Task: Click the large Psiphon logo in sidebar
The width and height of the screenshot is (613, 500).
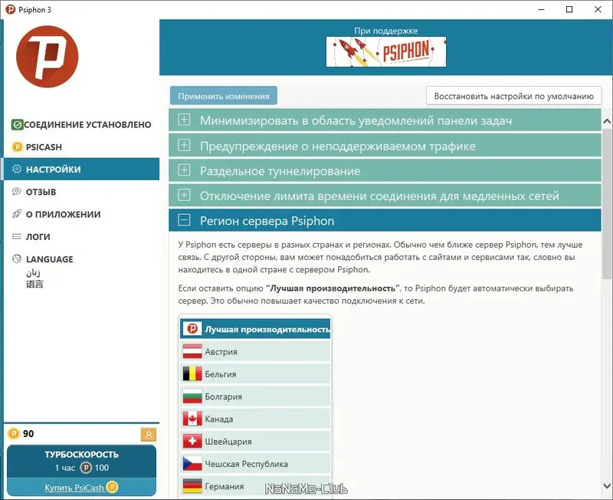Action: pyautogui.click(x=47, y=57)
